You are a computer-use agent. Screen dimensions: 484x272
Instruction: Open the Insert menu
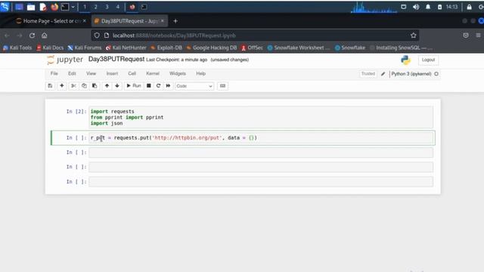click(112, 73)
